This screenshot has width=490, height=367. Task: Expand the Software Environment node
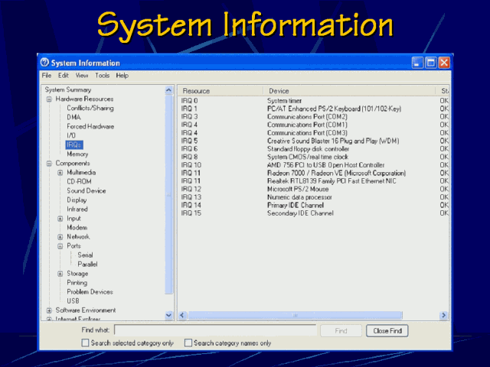click(49, 310)
